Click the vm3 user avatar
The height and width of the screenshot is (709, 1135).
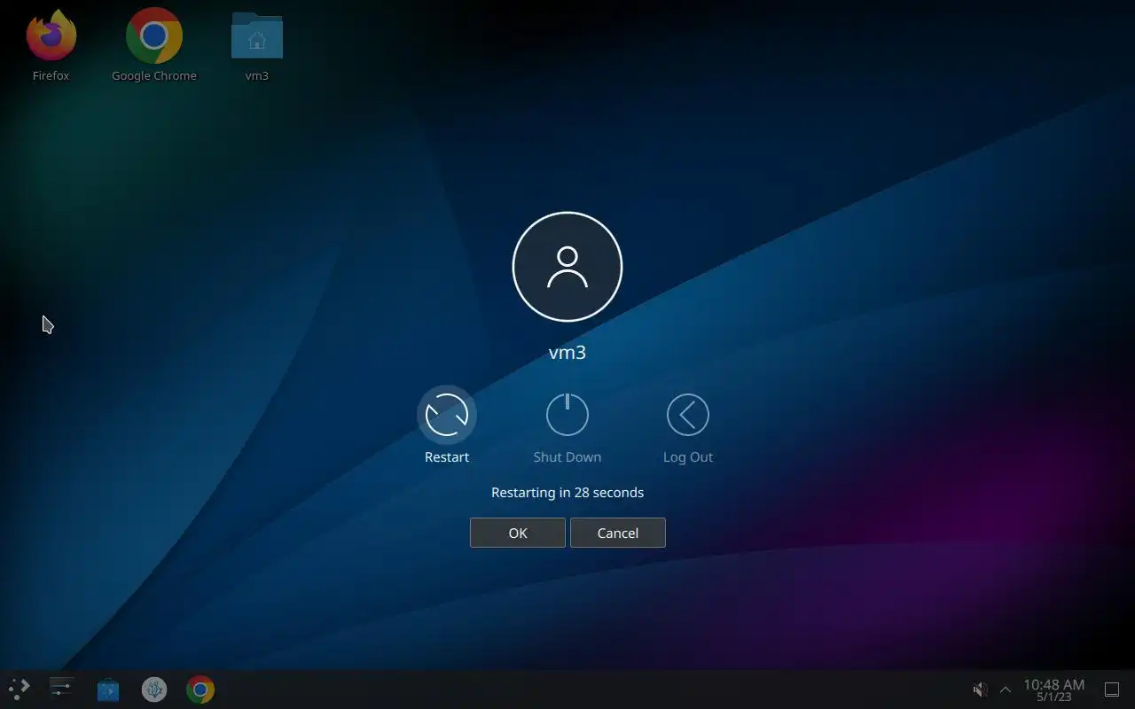[x=567, y=267]
